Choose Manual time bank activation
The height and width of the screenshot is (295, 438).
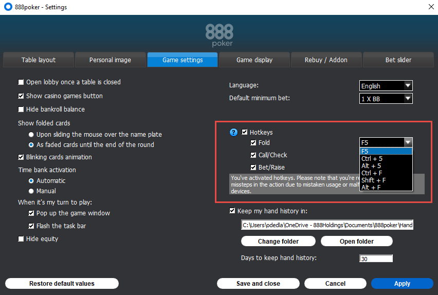pos(31,191)
